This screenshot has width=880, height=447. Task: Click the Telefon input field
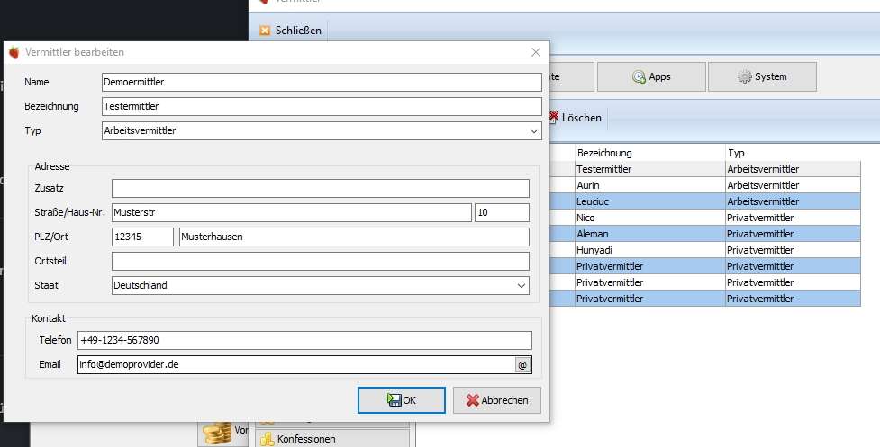coord(304,340)
